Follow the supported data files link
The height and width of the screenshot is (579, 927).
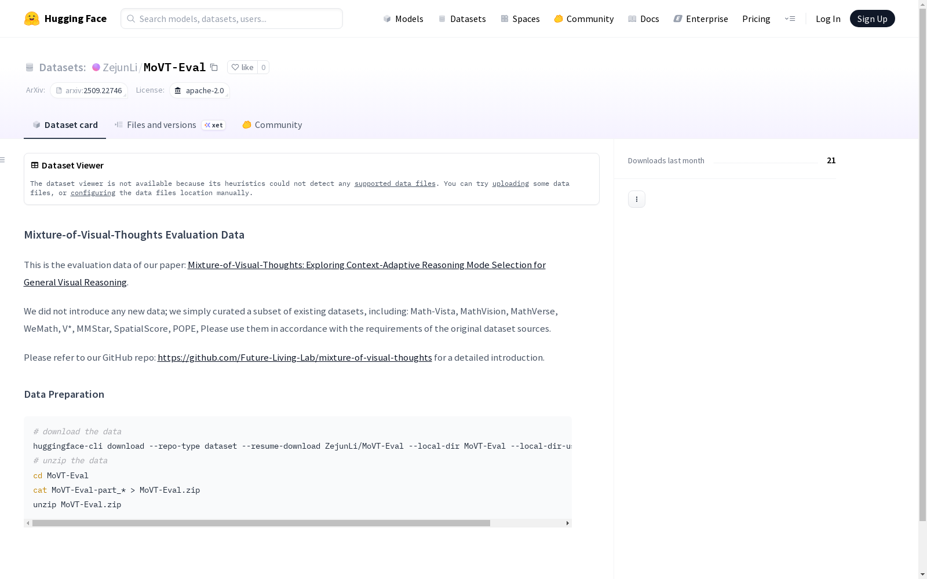(395, 184)
